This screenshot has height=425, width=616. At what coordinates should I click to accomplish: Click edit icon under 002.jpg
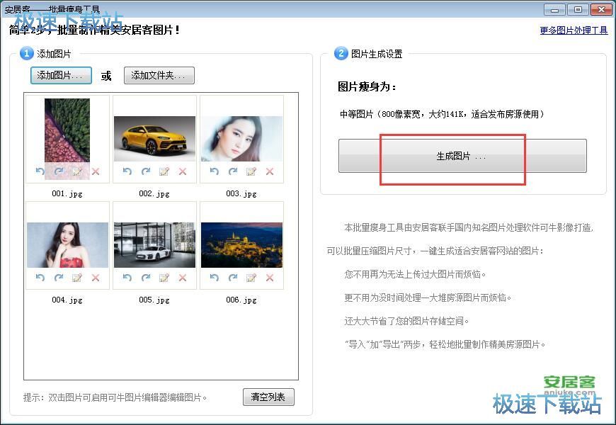(x=164, y=171)
